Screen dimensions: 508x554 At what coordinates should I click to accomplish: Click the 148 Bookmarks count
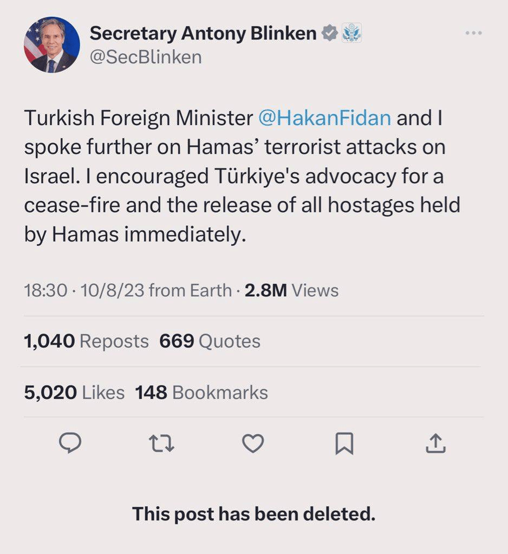pos(201,393)
